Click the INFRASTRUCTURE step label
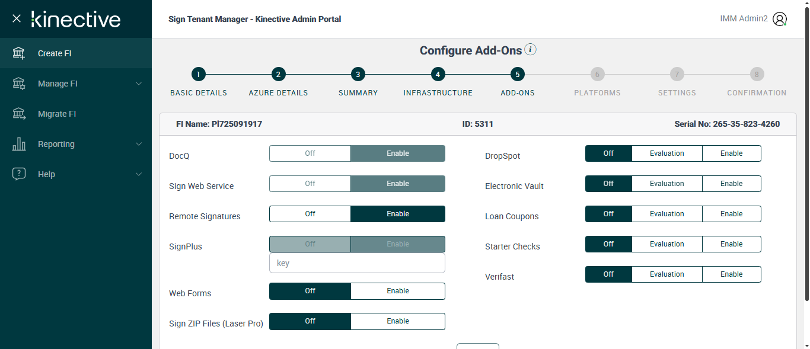Viewport: 810px width, 349px height. (x=438, y=93)
